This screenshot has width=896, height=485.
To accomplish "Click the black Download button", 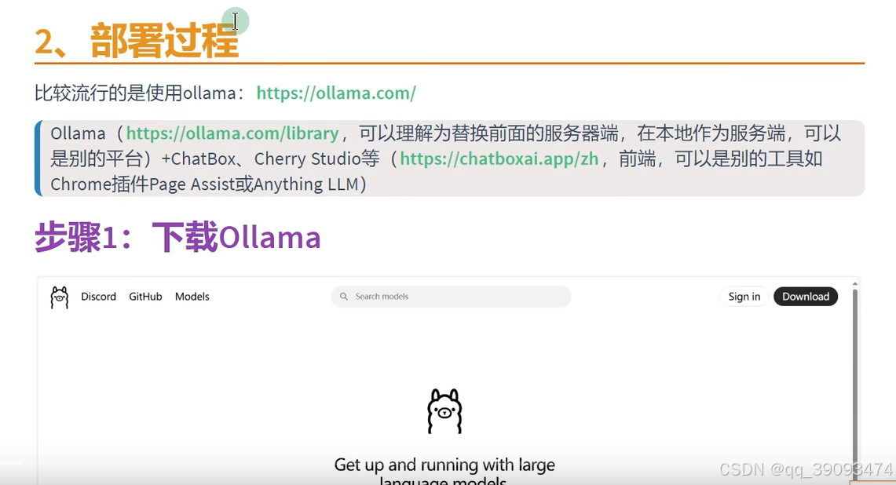I will (806, 297).
